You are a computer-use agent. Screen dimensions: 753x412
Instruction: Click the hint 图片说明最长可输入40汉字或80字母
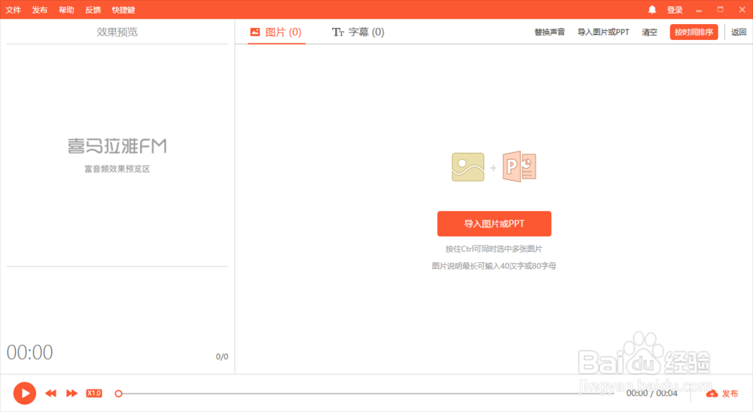click(494, 266)
